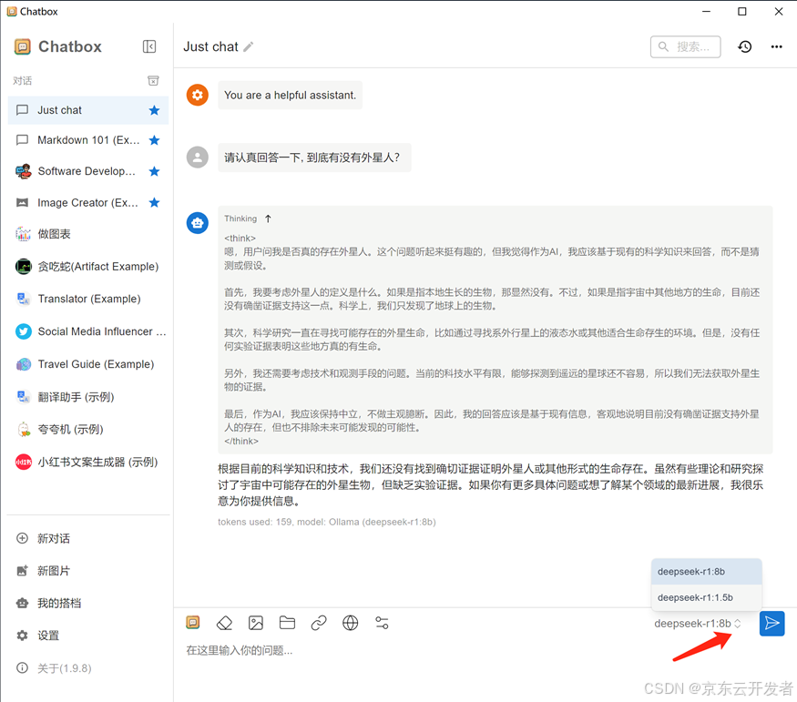Click the blue assistant robot avatar

pyautogui.click(x=198, y=223)
